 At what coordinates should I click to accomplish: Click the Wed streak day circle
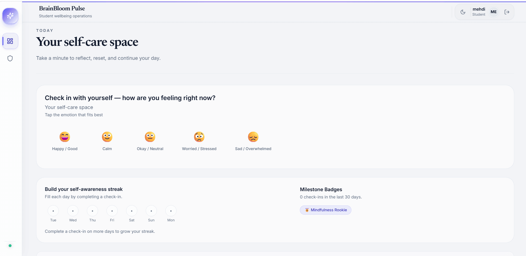[73, 211]
